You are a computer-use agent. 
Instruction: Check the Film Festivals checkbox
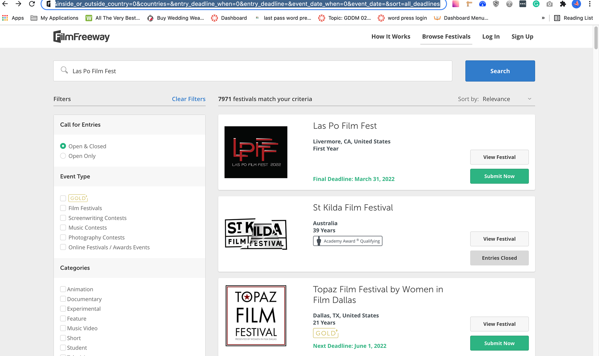click(x=63, y=208)
